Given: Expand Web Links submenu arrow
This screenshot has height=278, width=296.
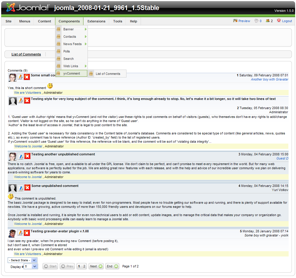Looking at the screenshot, I should click(x=85, y=66).
